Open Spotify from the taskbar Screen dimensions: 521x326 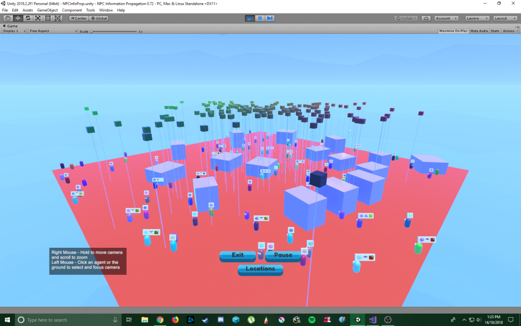tap(312, 320)
